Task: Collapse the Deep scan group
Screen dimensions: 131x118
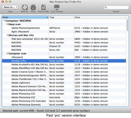Action: tap(7, 24)
